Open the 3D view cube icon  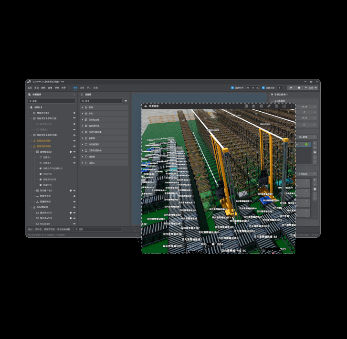[x=262, y=106]
